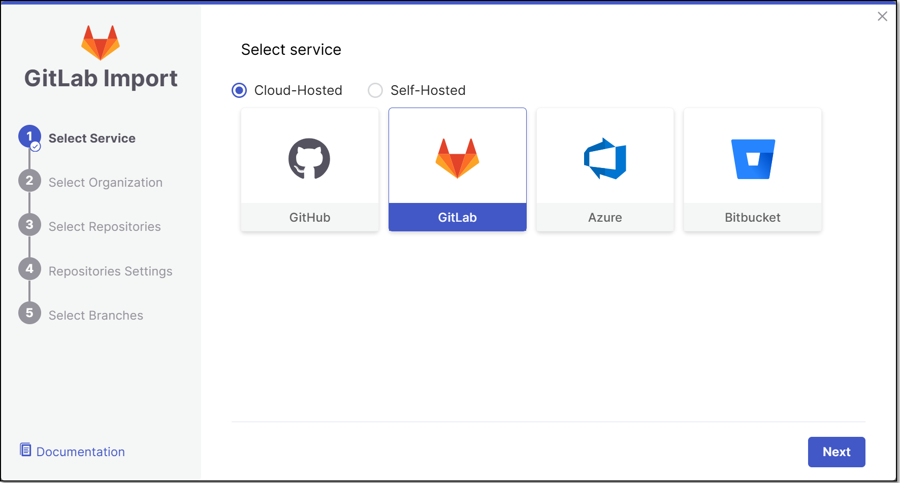Select the GitLab fox logo card
The image size is (900, 483).
pos(457,158)
